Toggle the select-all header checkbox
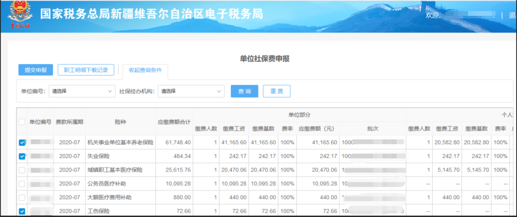The image size is (517, 217). point(22,122)
